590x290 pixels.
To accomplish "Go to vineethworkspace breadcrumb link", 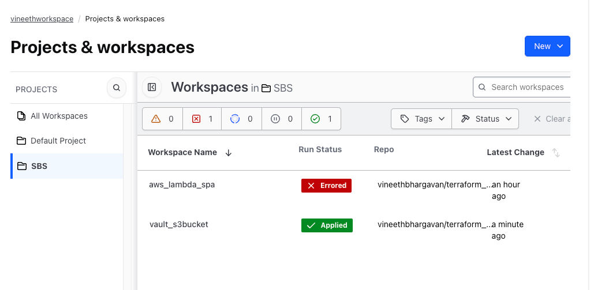I will pos(42,19).
